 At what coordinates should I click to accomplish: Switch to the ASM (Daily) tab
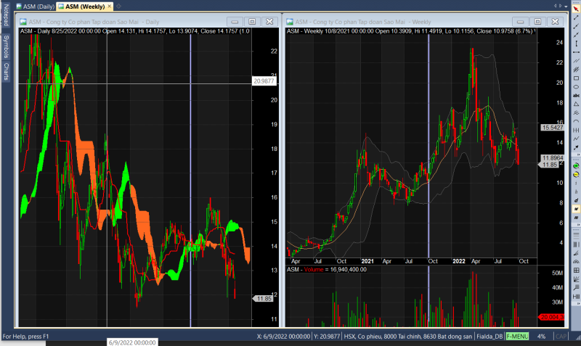[38, 7]
